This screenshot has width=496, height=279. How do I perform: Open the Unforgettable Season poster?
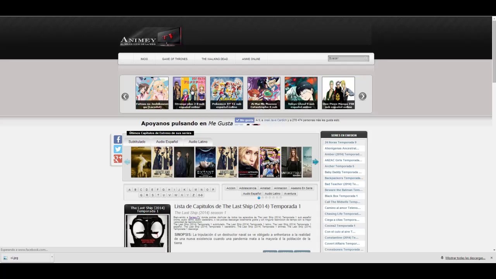coord(291,162)
